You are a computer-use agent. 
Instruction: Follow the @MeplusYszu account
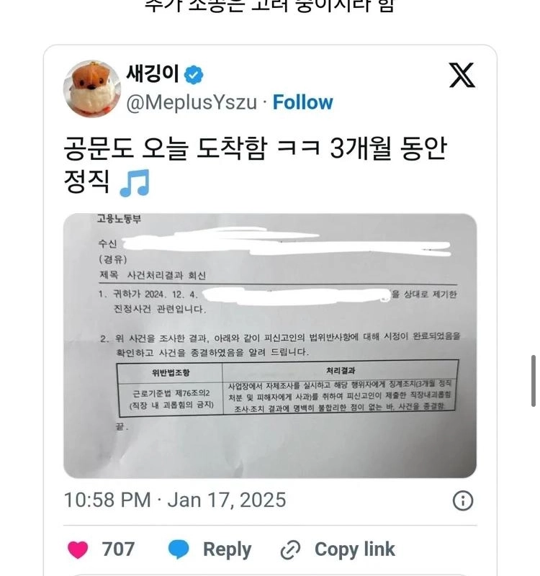pos(302,102)
